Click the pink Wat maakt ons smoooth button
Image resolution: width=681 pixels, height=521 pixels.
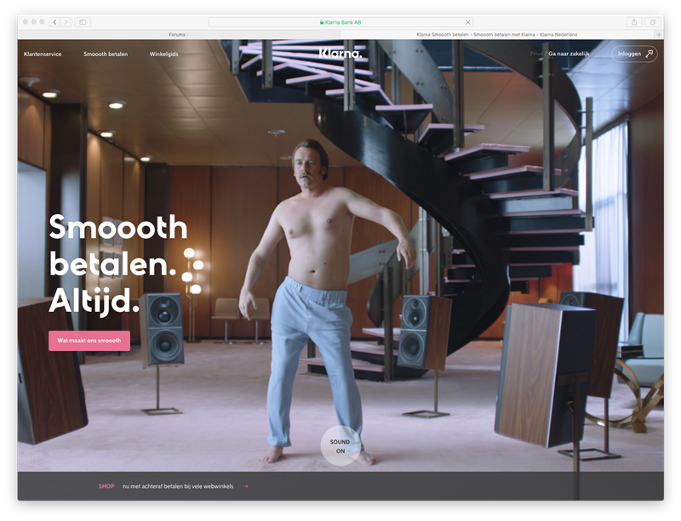click(89, 341)
